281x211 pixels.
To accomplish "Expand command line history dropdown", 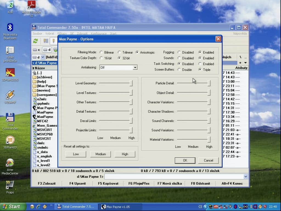I will point(246,177).
